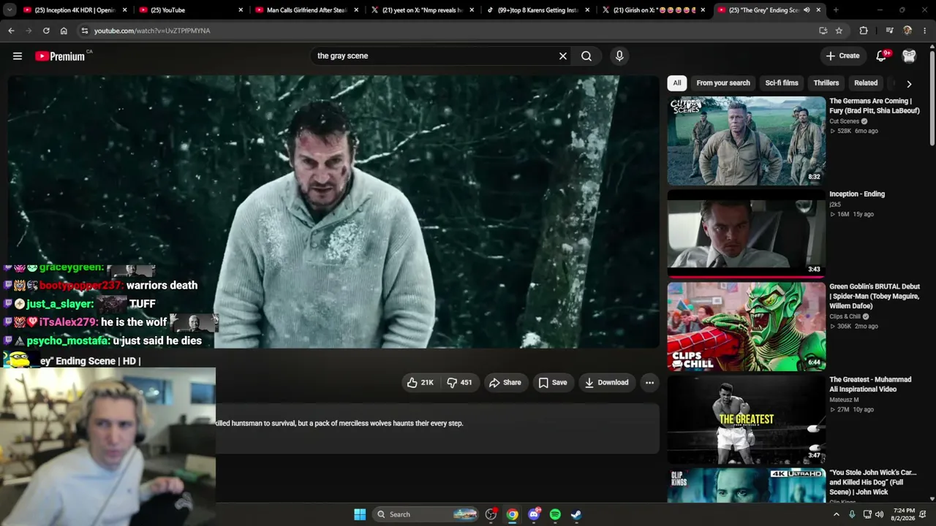Switch to the top 8 Karens tab
936x526 pixels.
(537, 10)
